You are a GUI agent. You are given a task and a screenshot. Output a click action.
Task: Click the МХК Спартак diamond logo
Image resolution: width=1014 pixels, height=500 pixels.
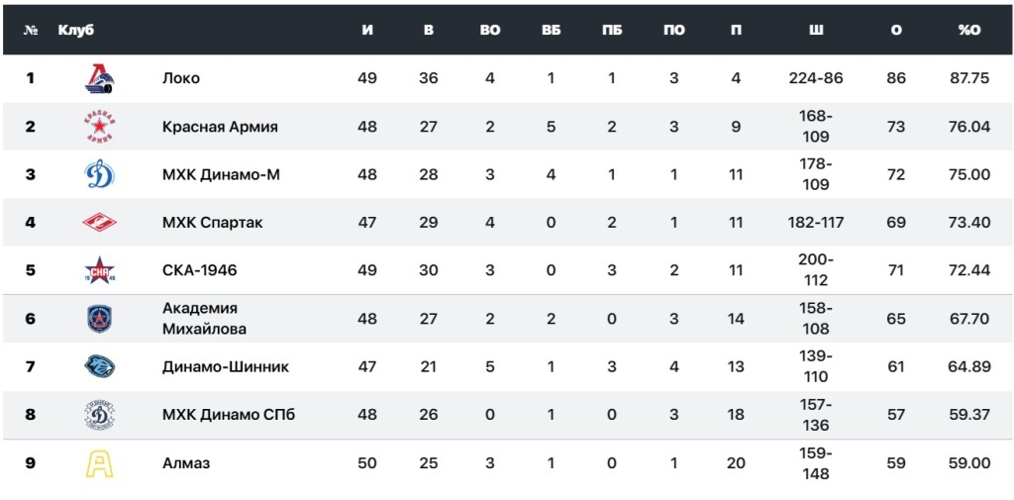(x=100, y=223)
